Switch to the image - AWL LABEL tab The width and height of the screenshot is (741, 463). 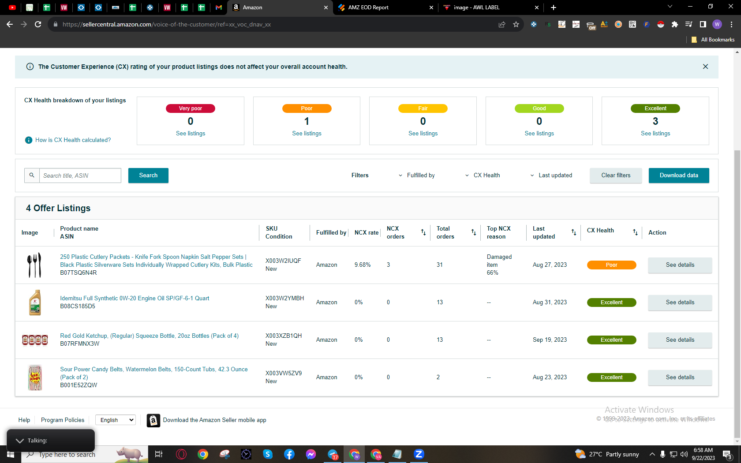click(476, 7)
